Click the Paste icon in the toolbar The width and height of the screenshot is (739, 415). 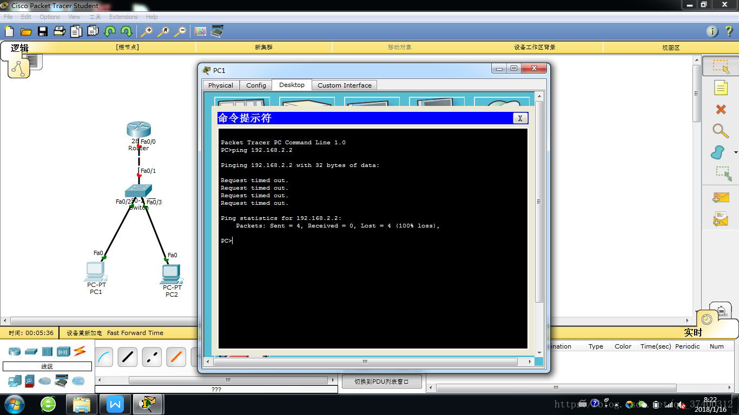(x=93, y=31)
